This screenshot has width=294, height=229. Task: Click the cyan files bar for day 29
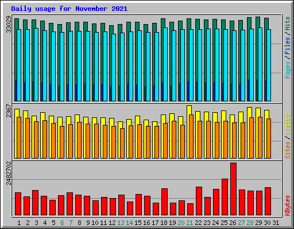260,64
